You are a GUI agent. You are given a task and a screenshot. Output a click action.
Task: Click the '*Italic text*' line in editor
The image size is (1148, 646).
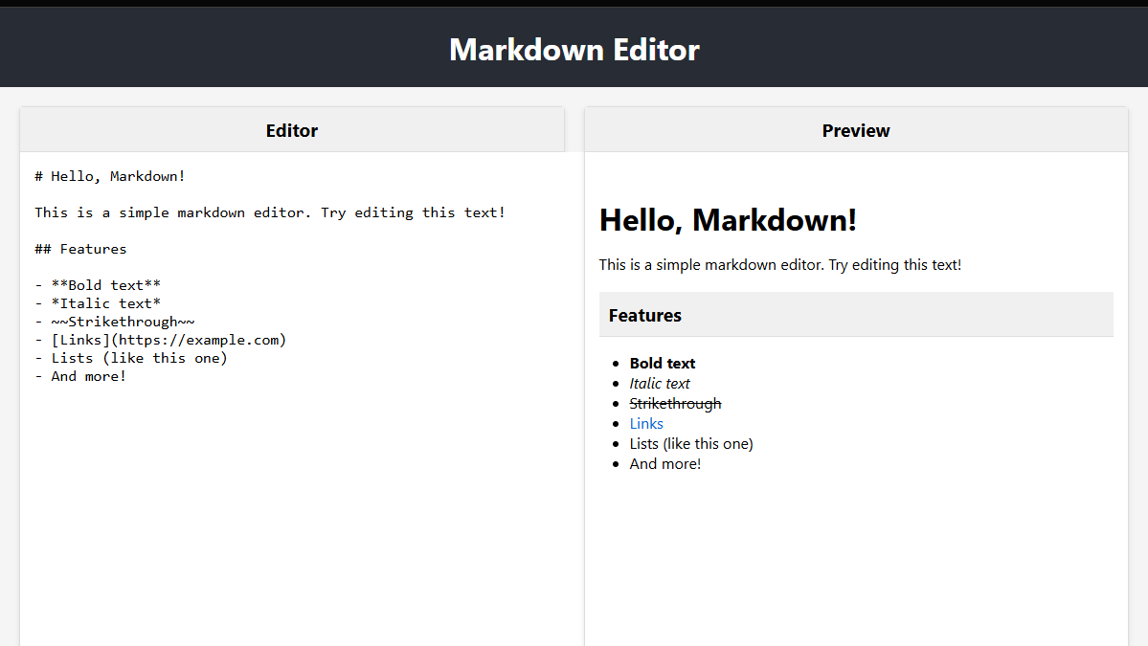(x=105, y=303)
